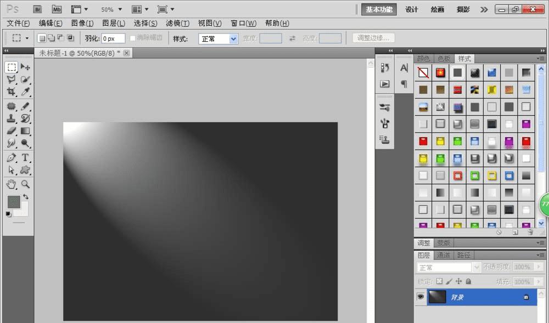
Task: Select the Eraser tool
Action: 11,131
